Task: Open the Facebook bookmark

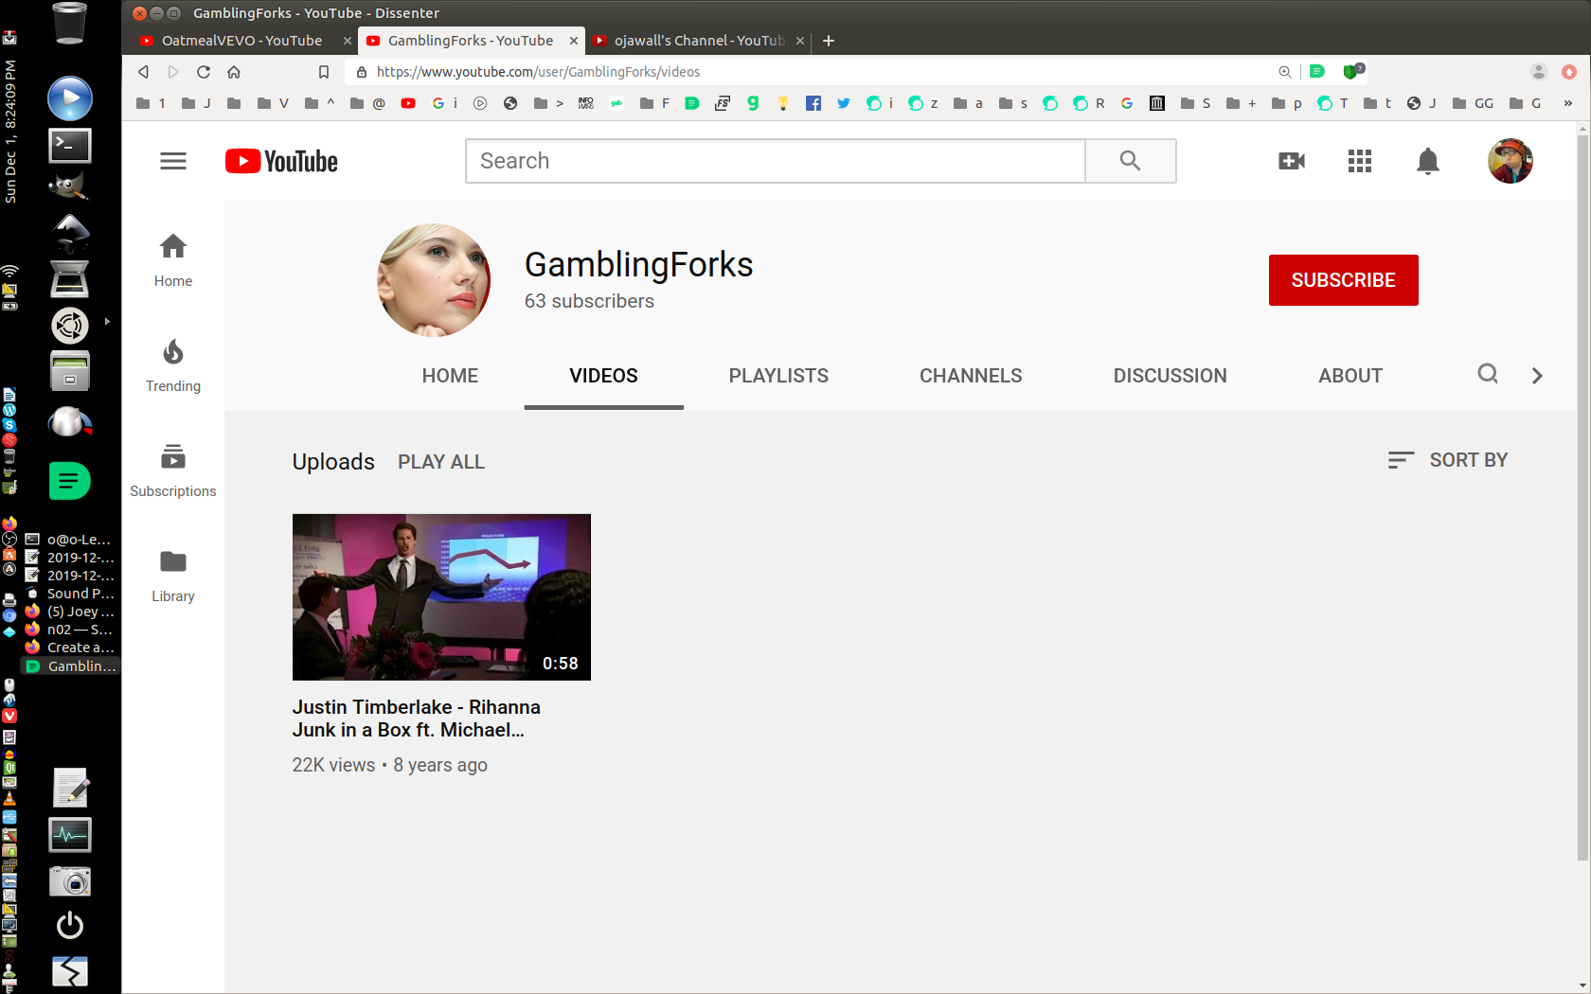Action: (813, 103)
